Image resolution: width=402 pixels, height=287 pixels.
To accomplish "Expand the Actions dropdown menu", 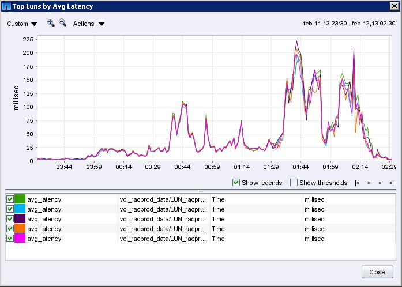I will pyautogui.click(x=89, y=24).
